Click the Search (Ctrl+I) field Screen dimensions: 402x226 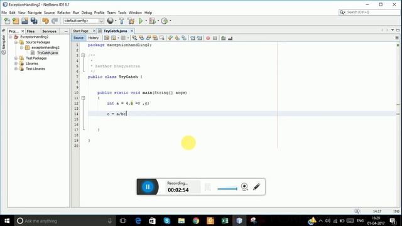369,12
